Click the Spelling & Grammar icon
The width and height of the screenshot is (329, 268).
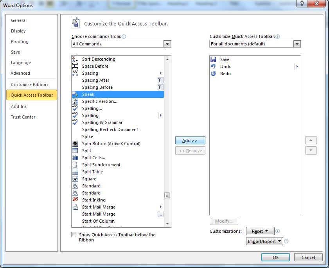75,122
